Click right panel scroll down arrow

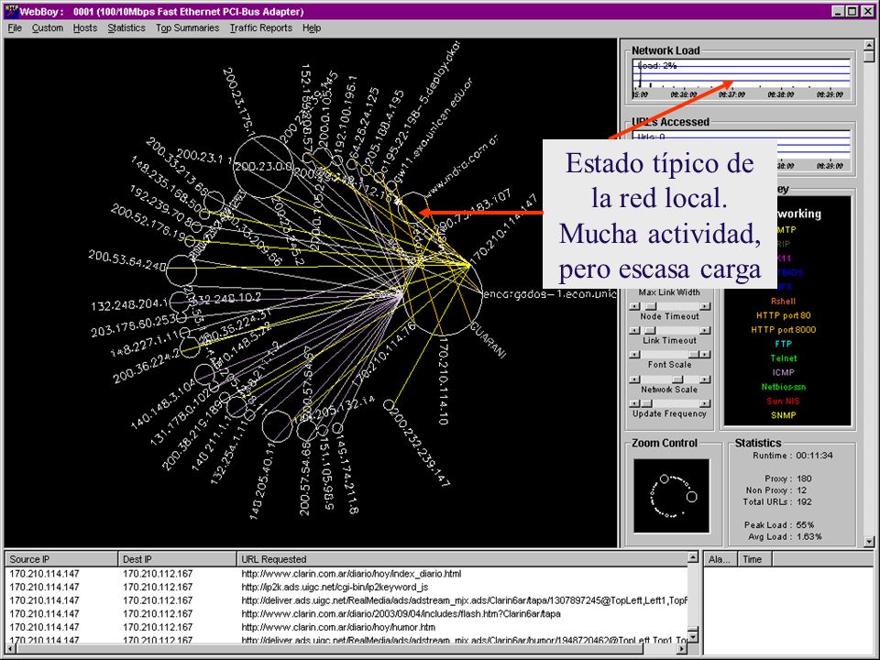[x=869, y=542]
